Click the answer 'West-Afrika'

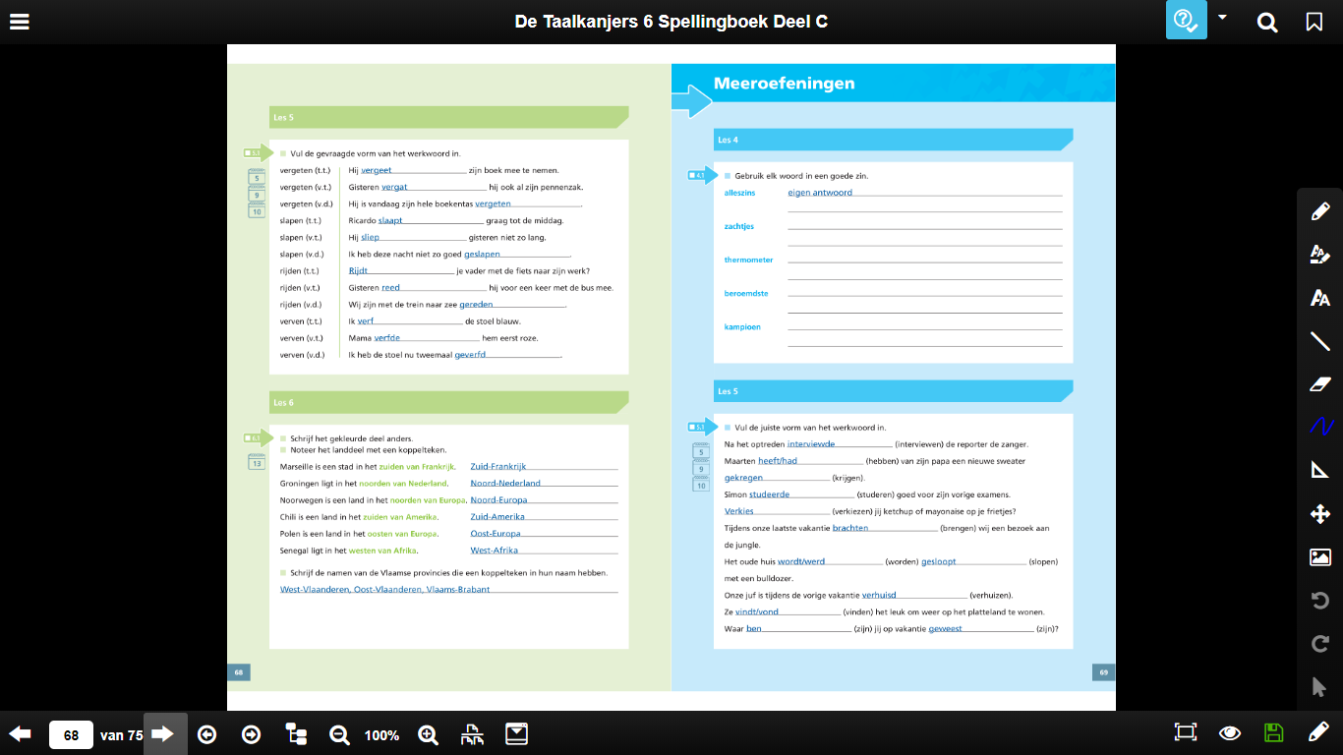(x=494, y=551)
